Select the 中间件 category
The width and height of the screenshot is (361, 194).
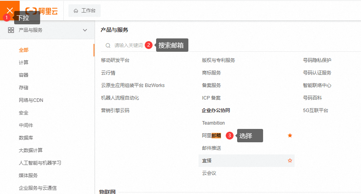(26, 125)
